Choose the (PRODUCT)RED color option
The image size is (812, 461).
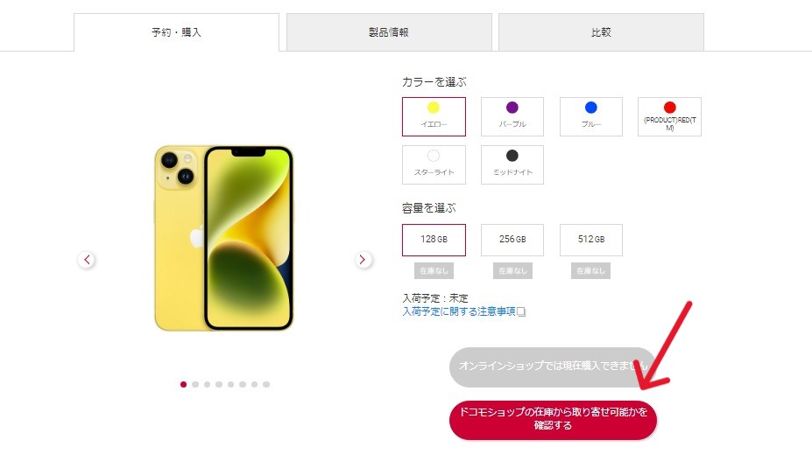click(x=669, y=117)
